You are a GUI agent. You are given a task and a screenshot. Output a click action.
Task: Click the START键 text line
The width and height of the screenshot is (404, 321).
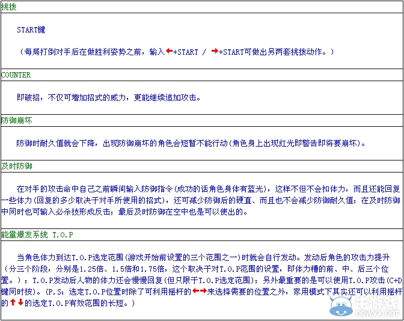click(x=31, y=30)
